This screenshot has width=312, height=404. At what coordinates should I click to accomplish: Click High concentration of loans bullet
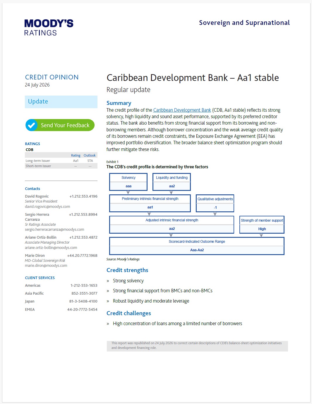click(x=177, y=324)
